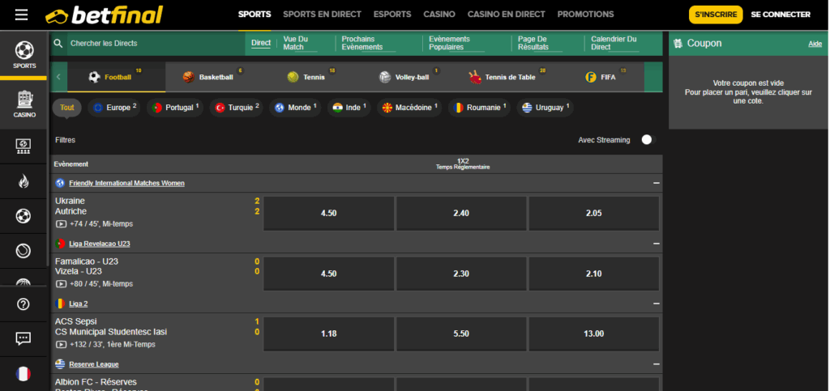Open the live chat speech bubble
The height and width of the screenshot is (391, 830).
[24, 338]
